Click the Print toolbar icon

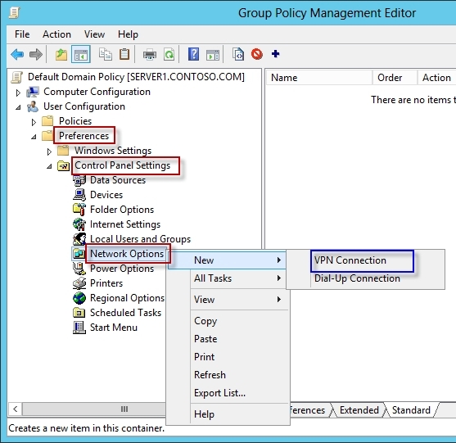(150, 54)
